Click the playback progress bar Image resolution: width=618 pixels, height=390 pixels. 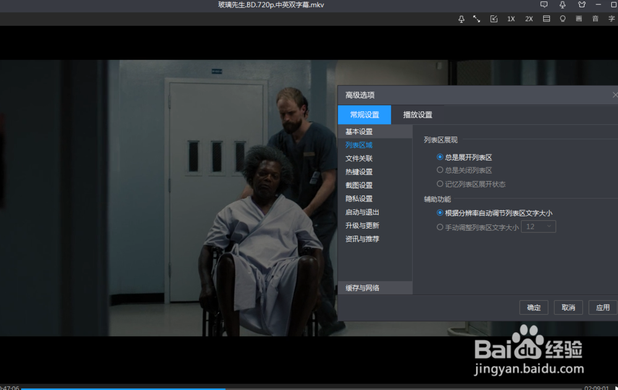click(x=302, y=388)
